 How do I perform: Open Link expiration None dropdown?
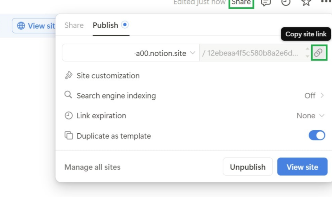click(x=310, y=116)
